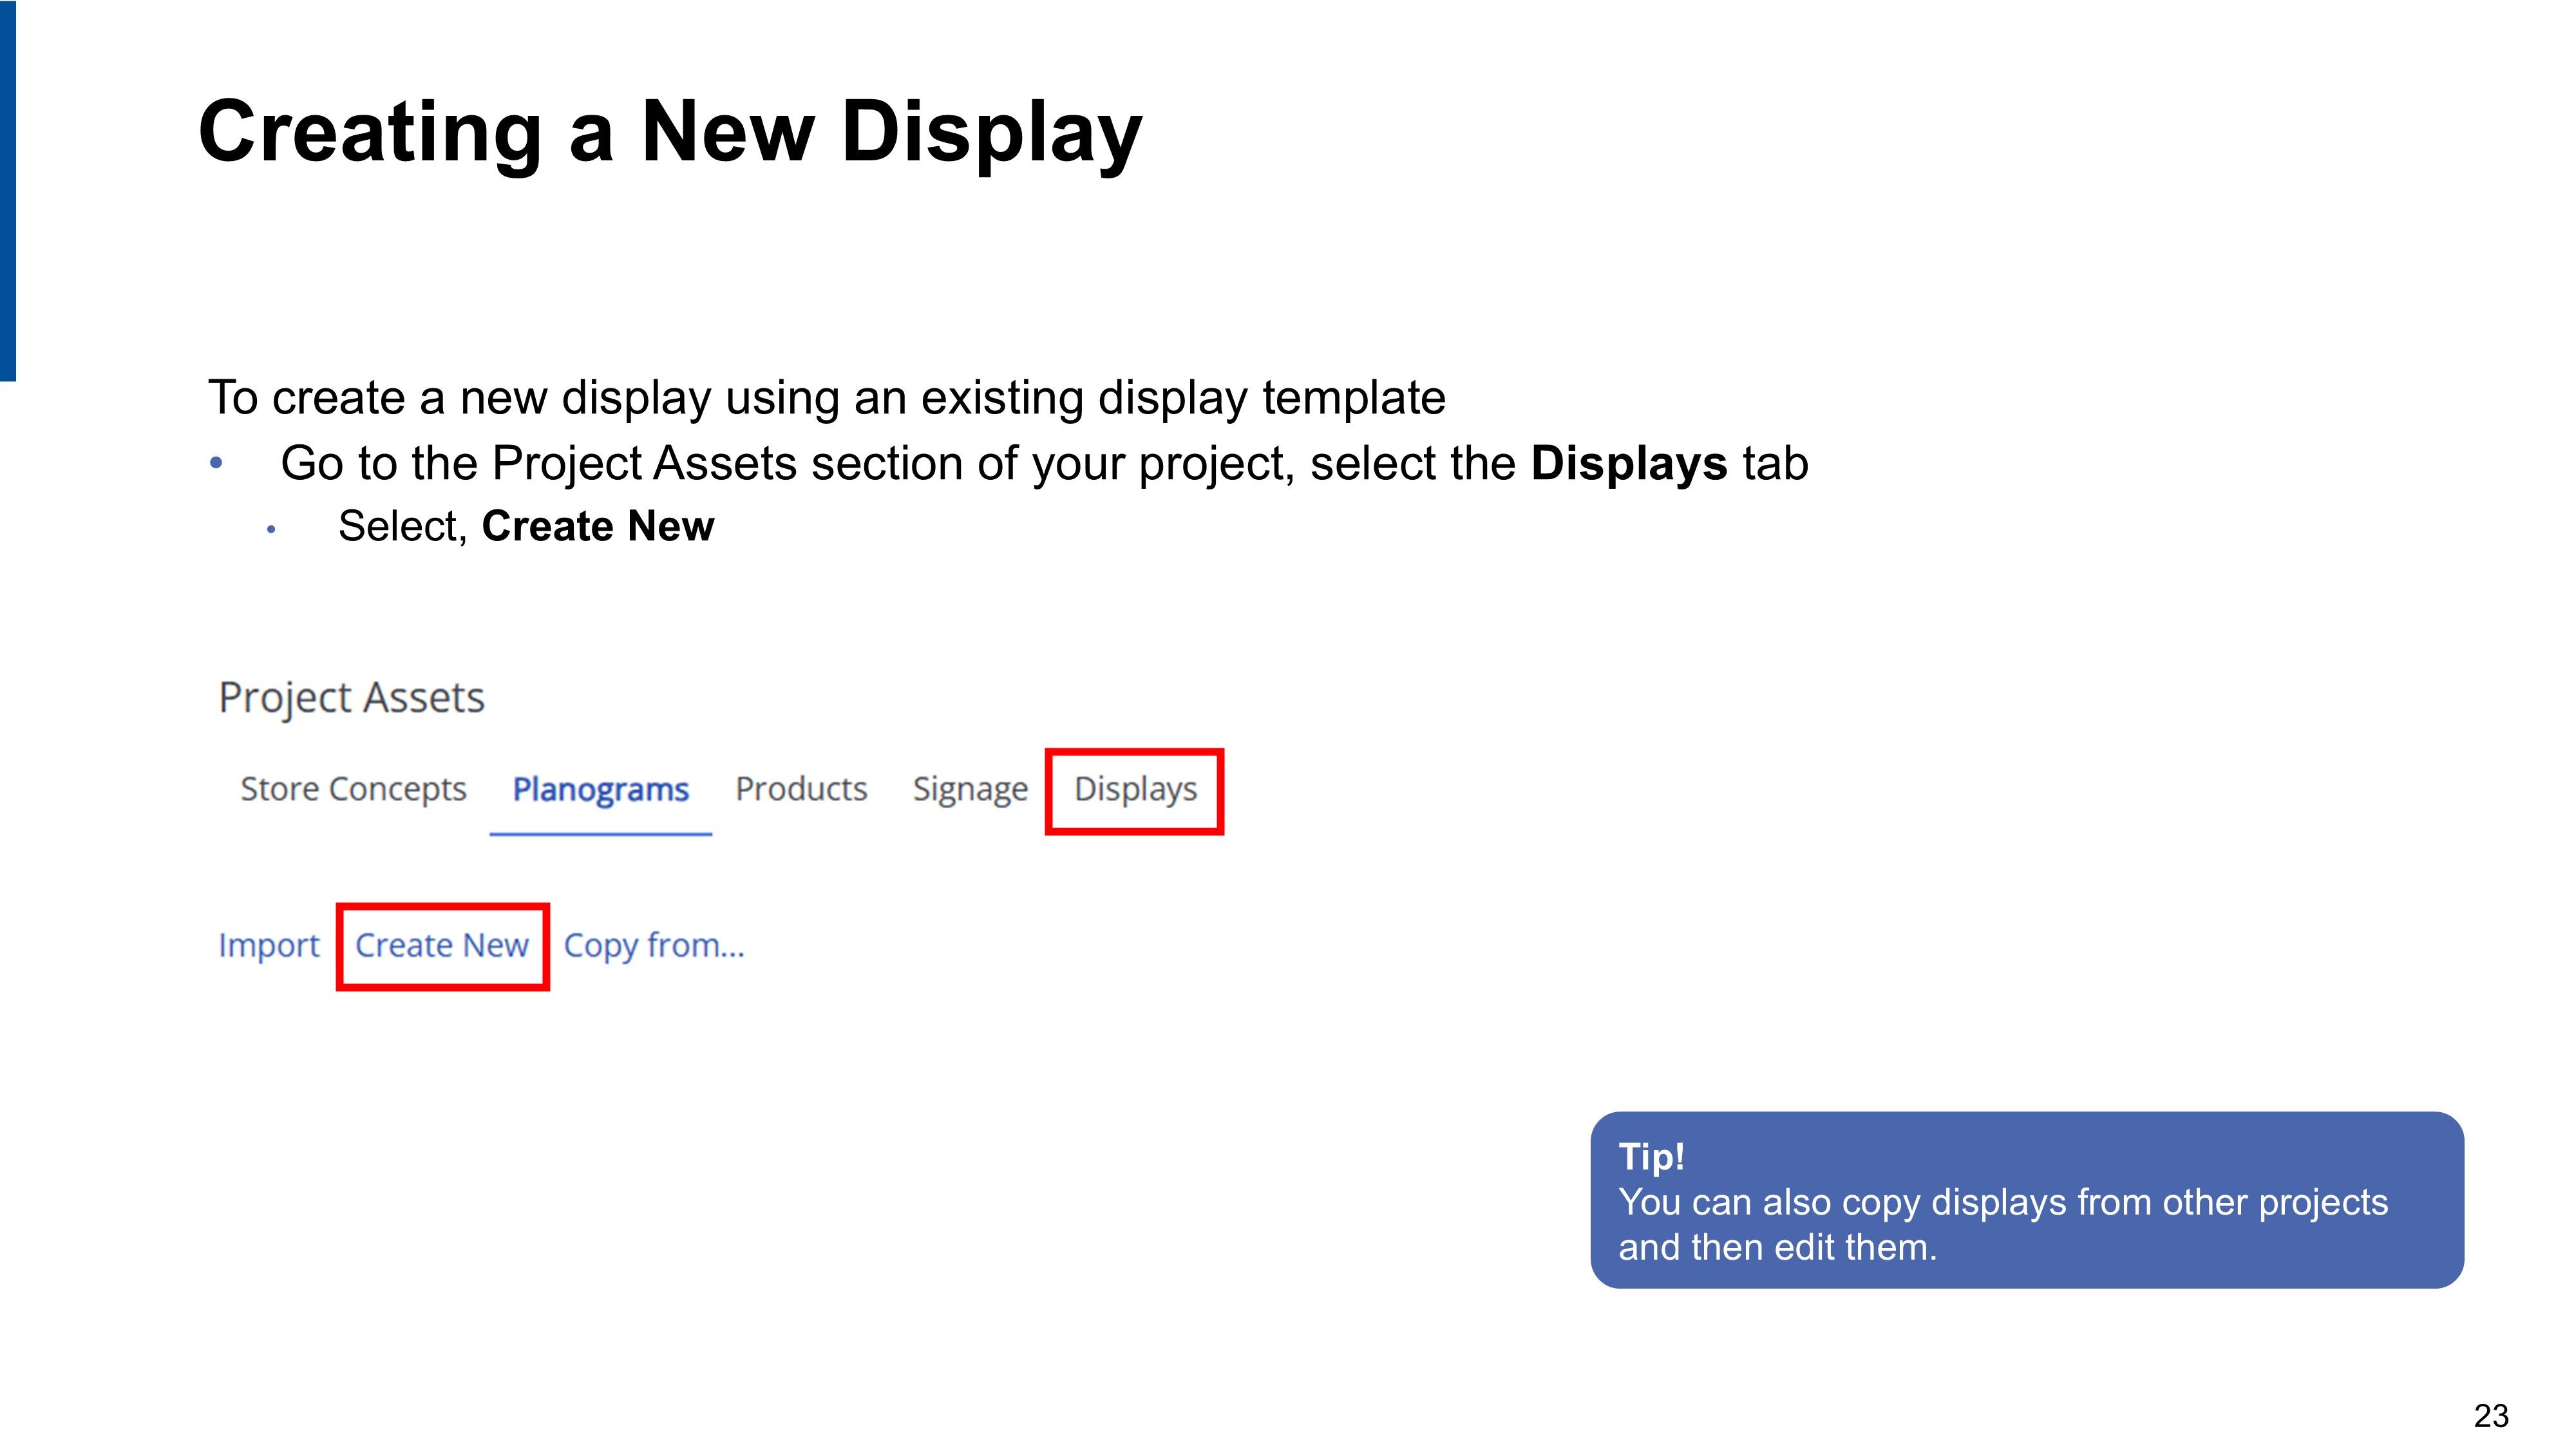The height and width of the screenshot is (1449, 2576).
Task: Click the Import link
Action: point(268,946)
